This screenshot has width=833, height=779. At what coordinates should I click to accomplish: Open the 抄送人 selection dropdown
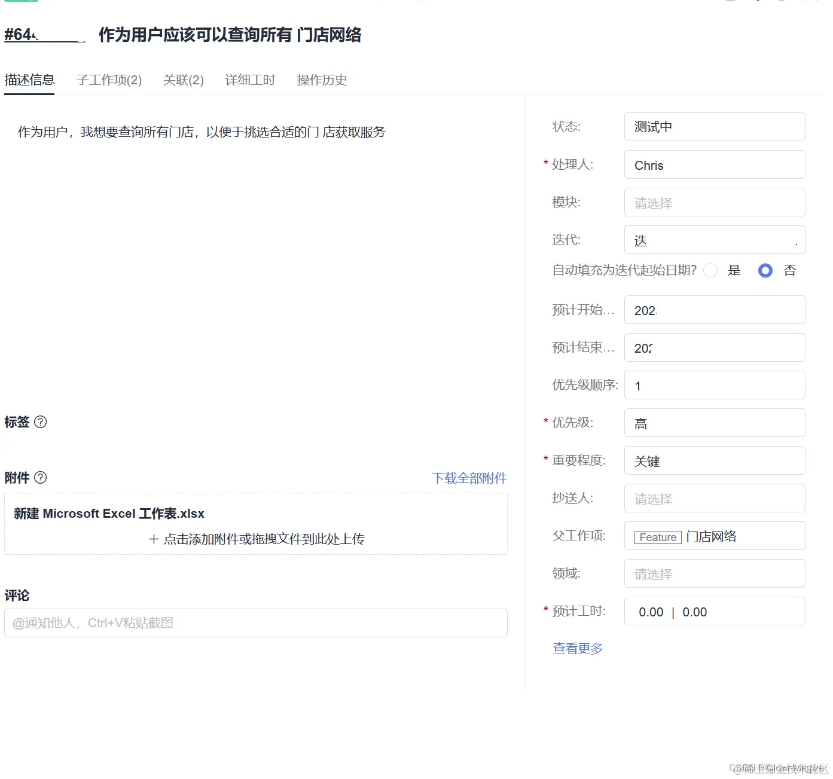click(714, 498)
